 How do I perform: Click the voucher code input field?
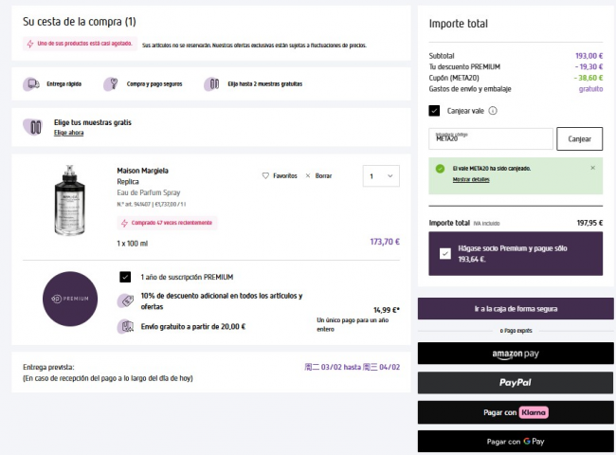[x=490, y=138]
